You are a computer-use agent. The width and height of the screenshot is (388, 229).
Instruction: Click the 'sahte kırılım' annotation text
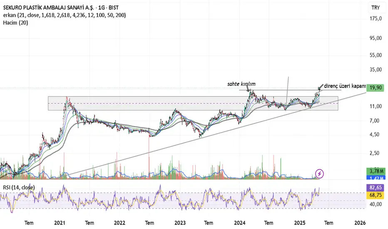[241, 84]
